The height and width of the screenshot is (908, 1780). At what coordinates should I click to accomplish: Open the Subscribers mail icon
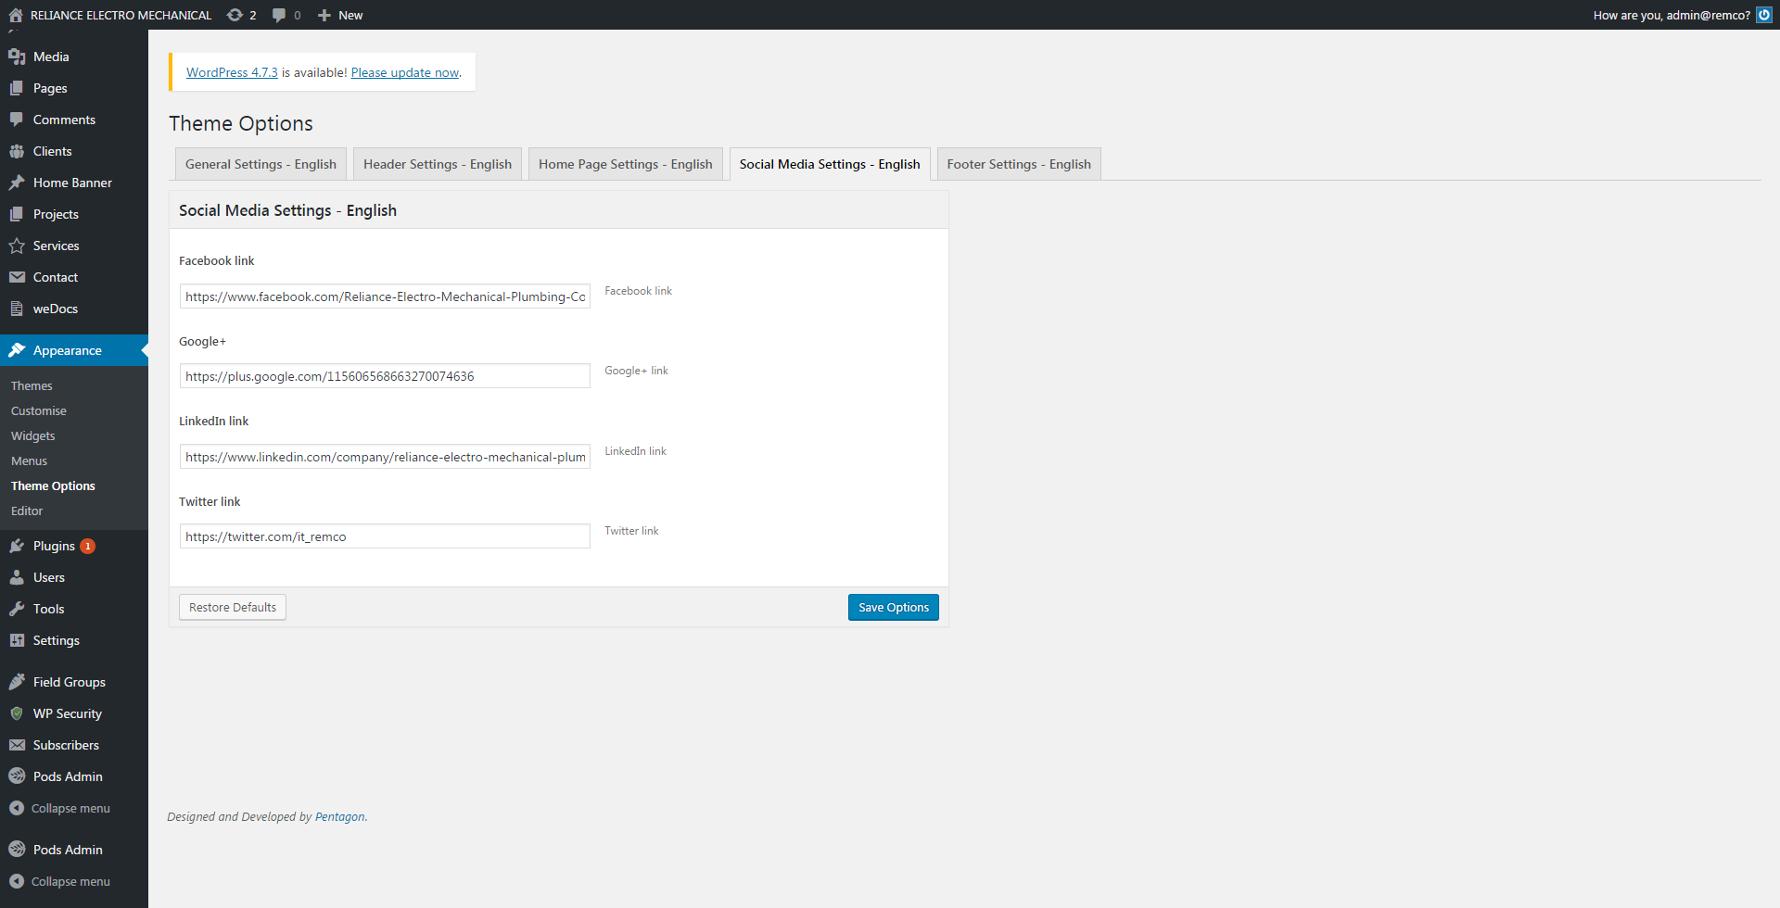pos(17,745)
